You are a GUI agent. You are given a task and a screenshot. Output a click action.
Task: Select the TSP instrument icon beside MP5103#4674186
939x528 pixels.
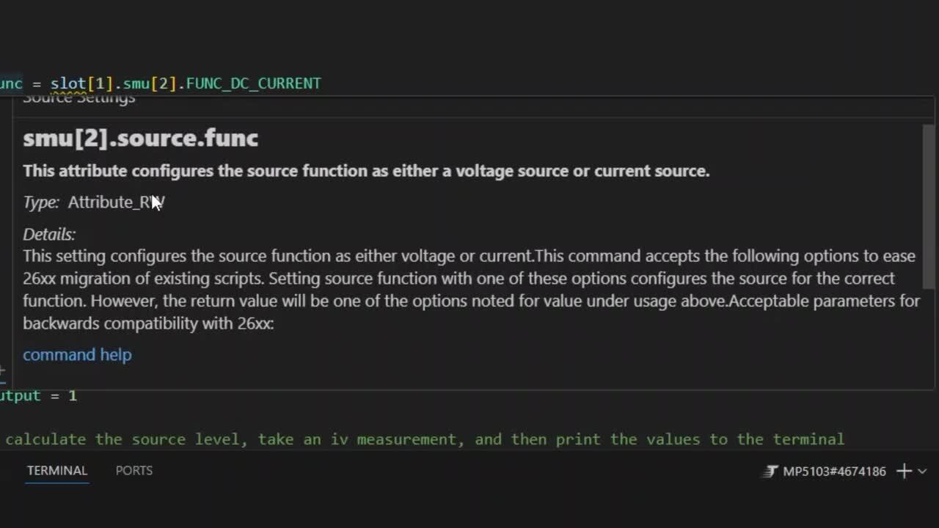[769, 472]
